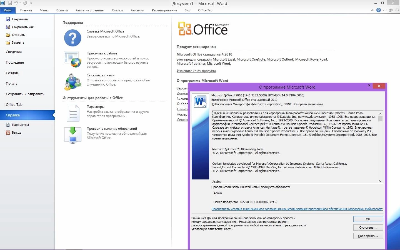The image size is (400, 250).
Task: Click product number 02278-001-0000106-38932 text
Action: pyautogui.click(x=259, y=202)
